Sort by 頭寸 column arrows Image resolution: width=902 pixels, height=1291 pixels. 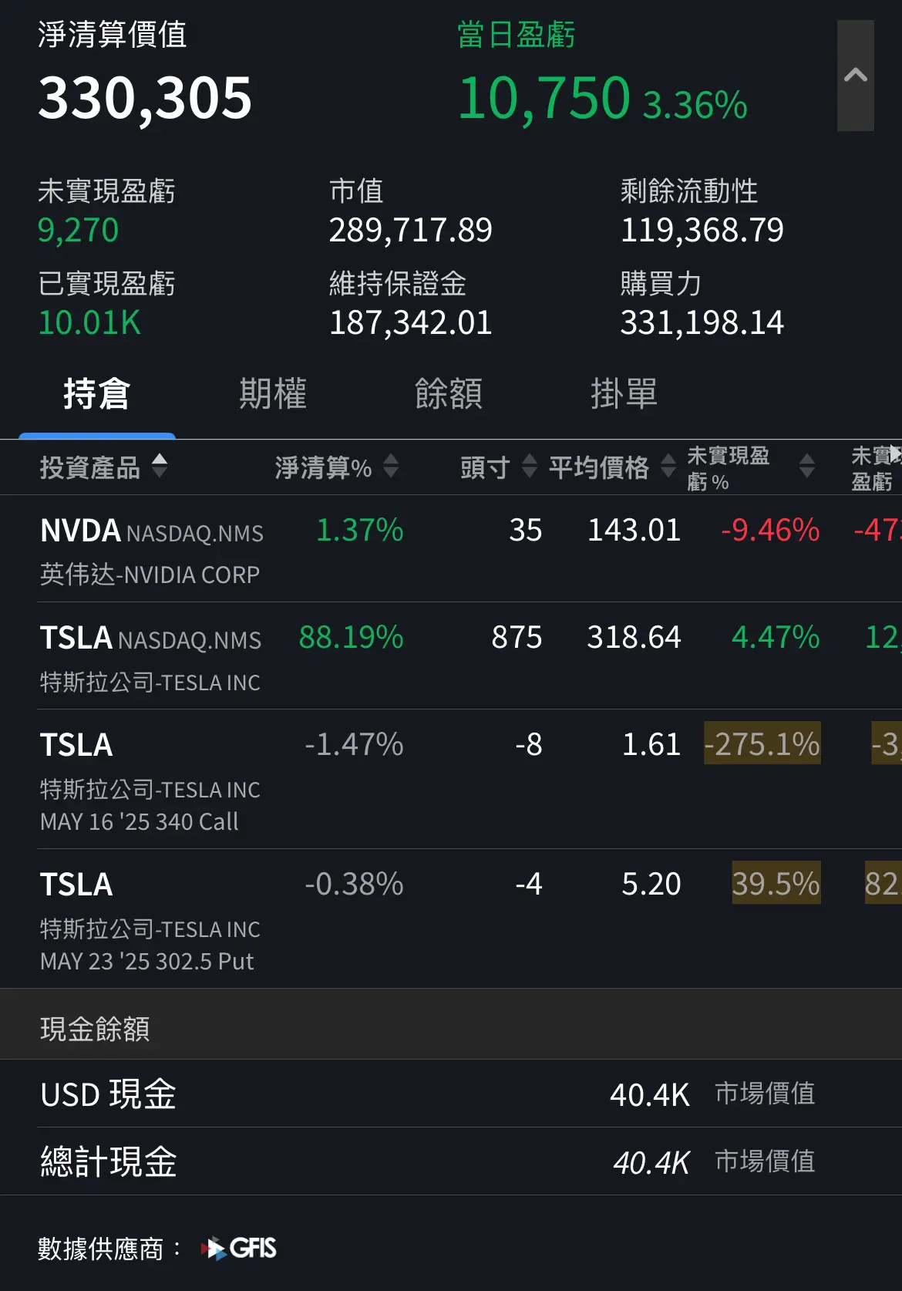(529, 466)
